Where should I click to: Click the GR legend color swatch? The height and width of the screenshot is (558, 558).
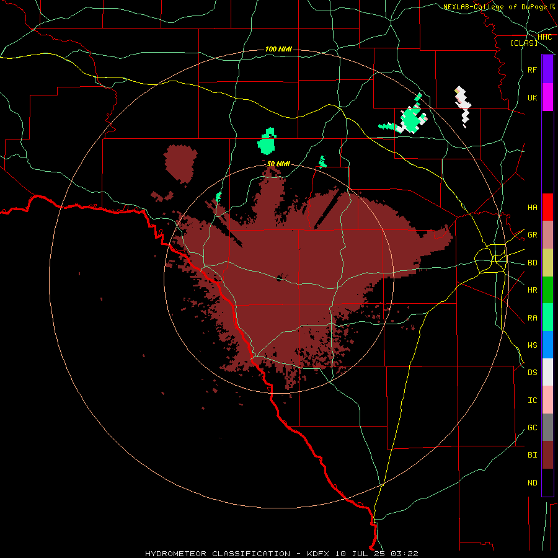[x=547, y=235]
